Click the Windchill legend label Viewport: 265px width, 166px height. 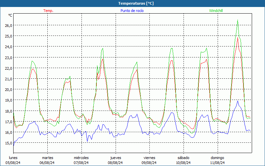tap(216, 11)
